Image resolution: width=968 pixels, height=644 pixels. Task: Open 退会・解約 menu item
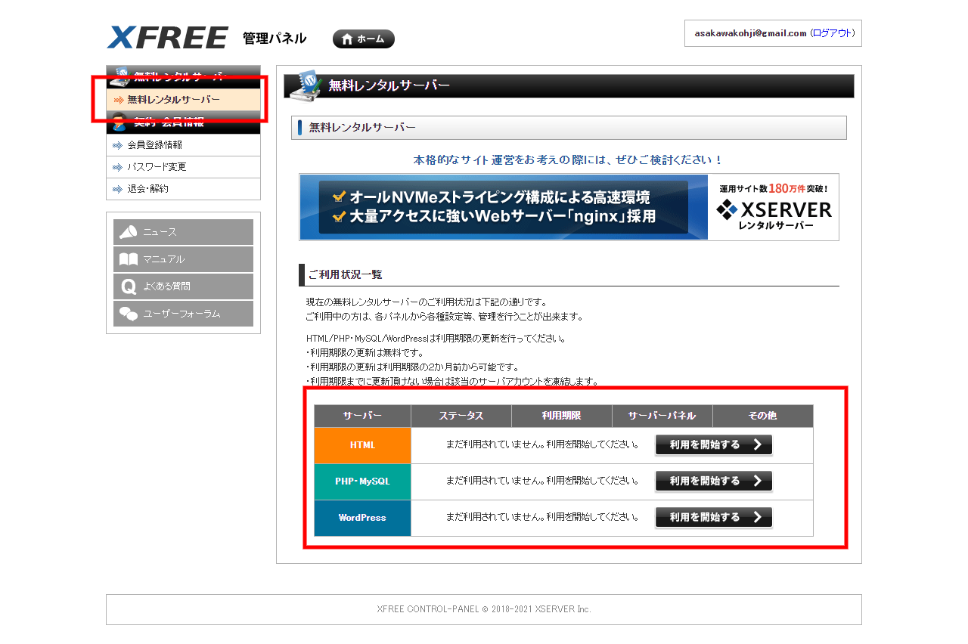(x=184, y=189)
